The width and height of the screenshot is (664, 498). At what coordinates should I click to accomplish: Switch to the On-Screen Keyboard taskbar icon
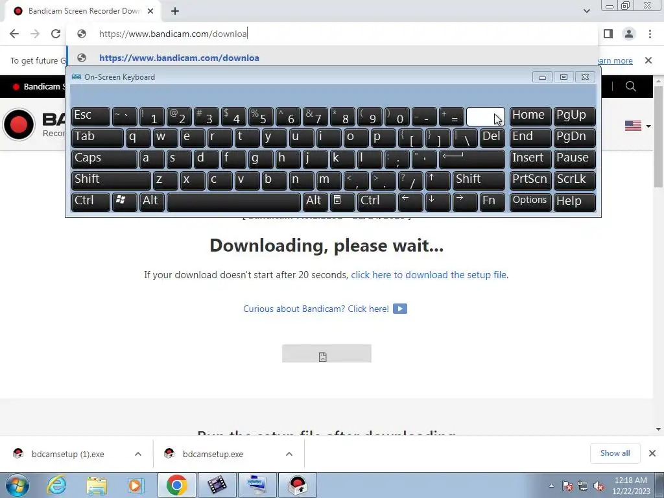(x=257, y=485)
